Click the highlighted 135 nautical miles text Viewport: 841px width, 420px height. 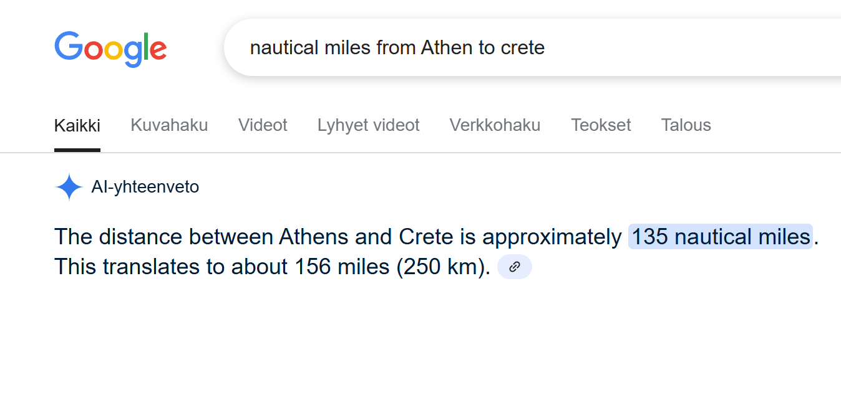[x=721, y=237]
